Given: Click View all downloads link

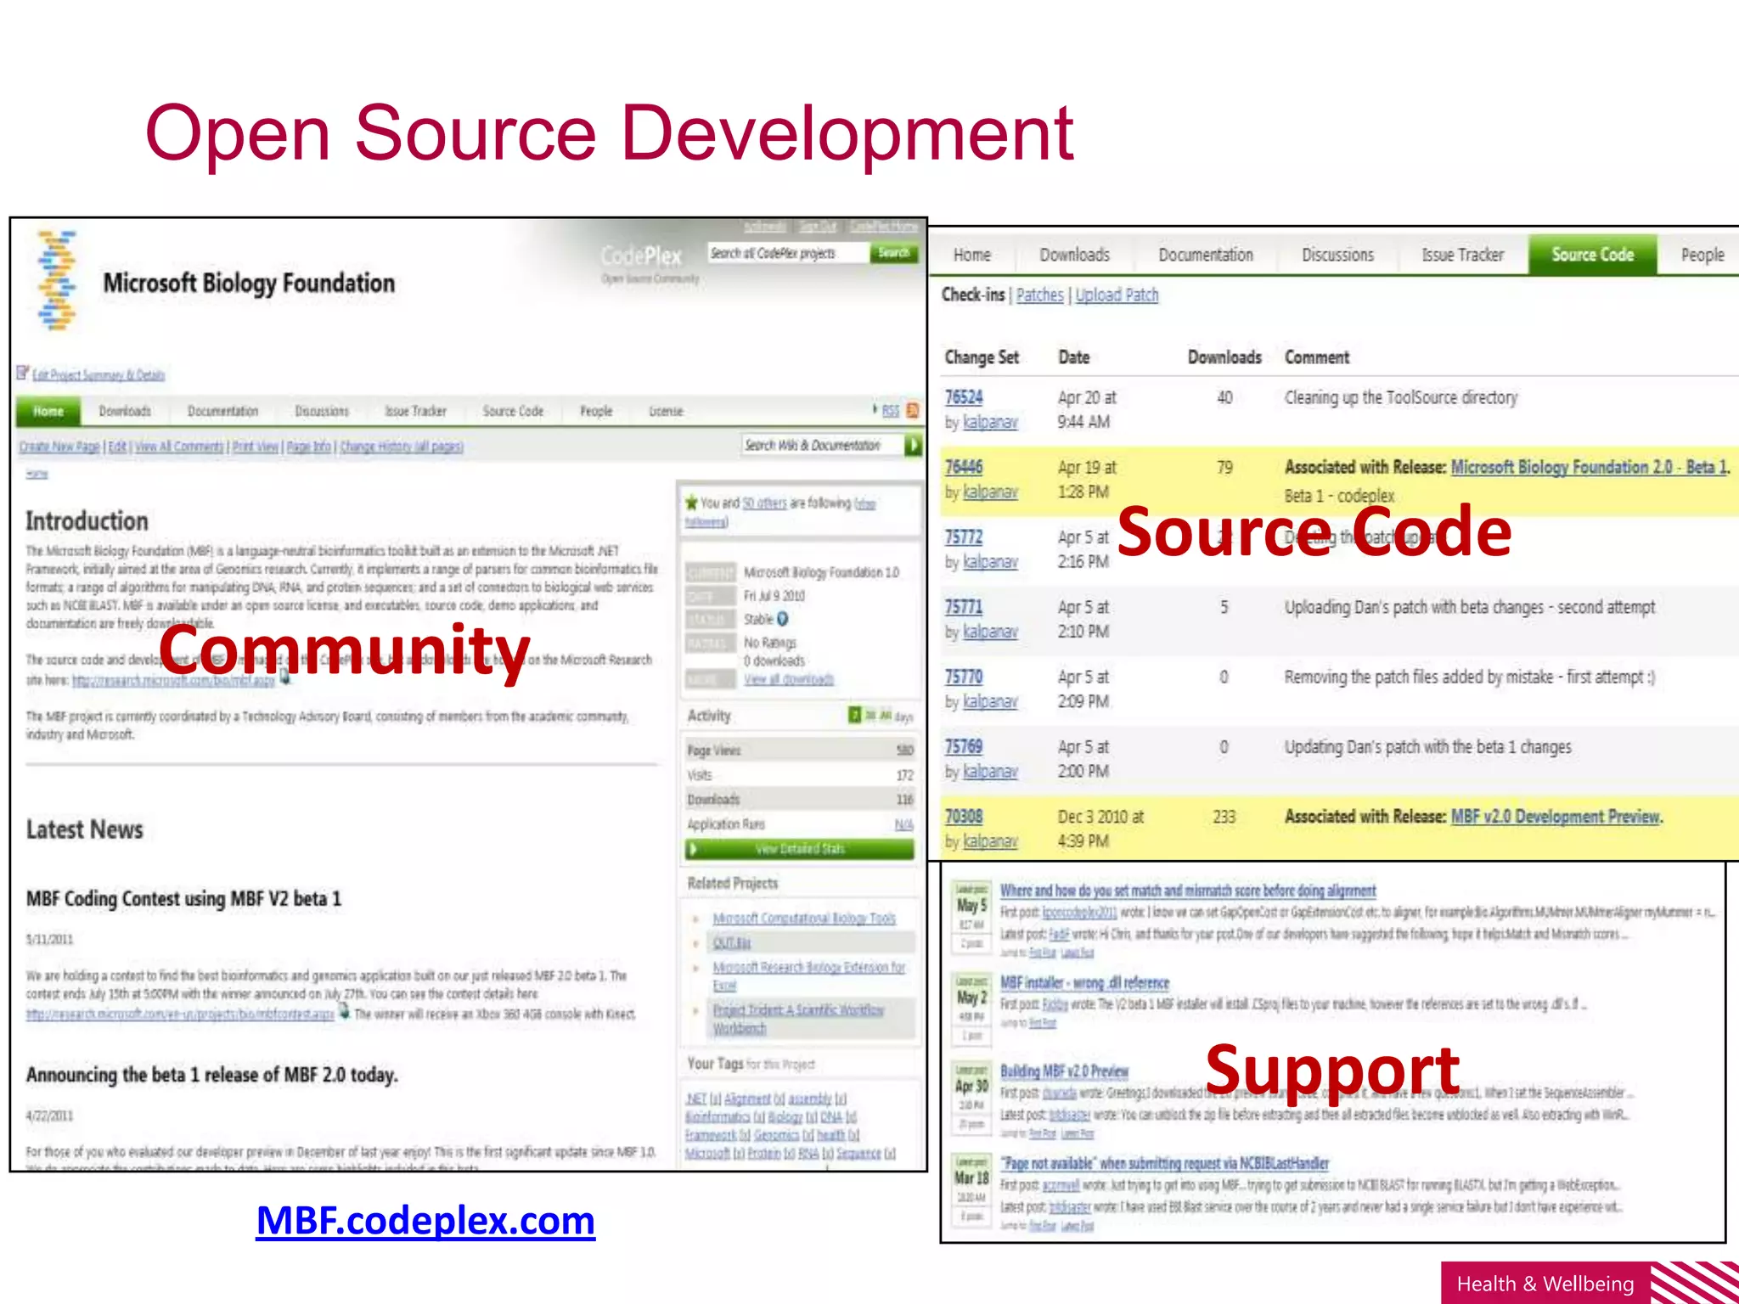Looking at the screenshot, I should point(789,679).
